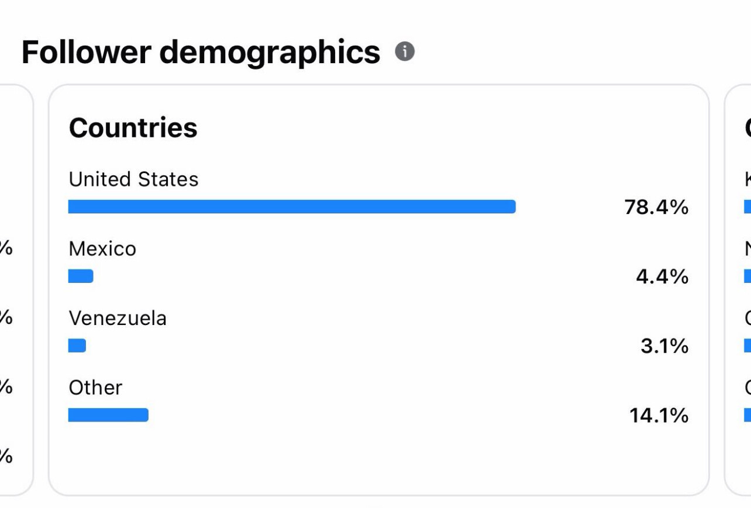Open the partially visible card on the right

point(738,290)
